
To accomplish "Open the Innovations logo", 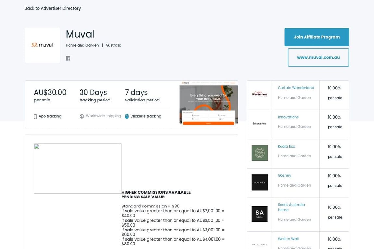I will [259, 124].
